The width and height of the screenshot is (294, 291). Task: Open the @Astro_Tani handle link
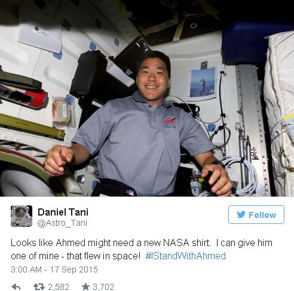pyautogui.click(x=62, y=223)
